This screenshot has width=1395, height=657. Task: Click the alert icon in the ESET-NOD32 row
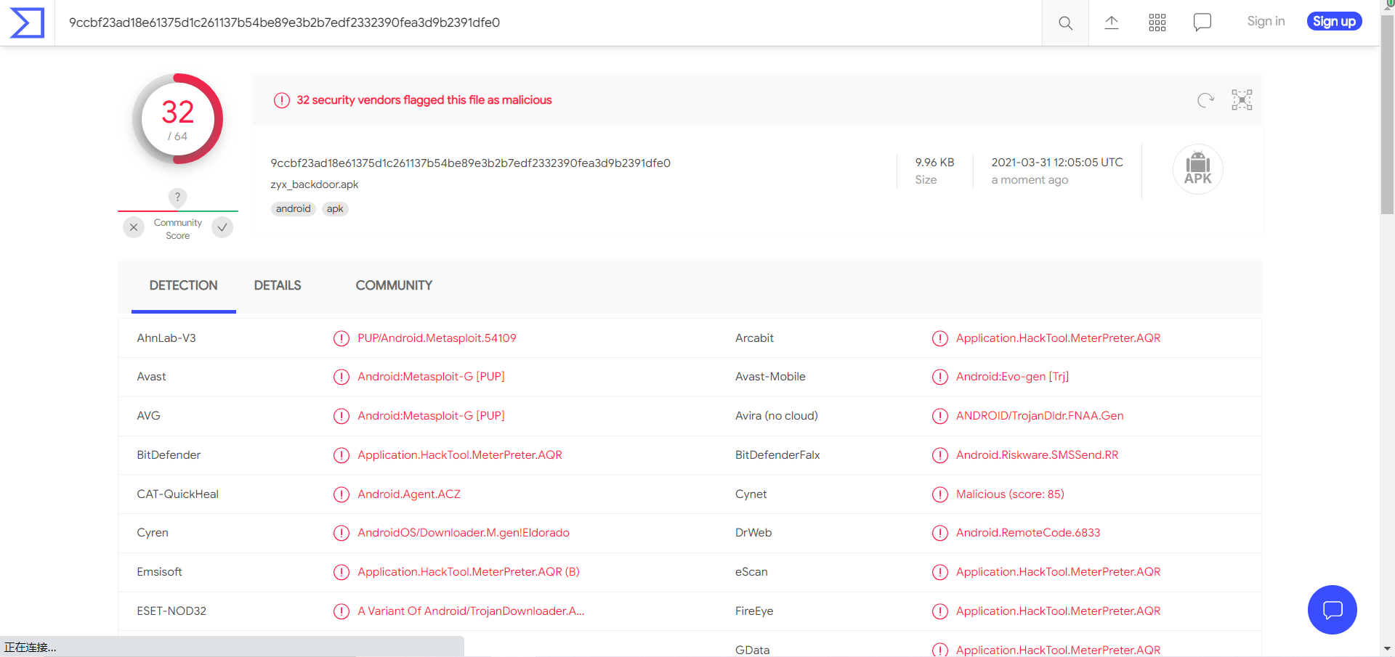coord(341,611)
